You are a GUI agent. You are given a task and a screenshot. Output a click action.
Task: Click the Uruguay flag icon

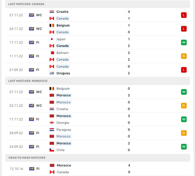[52, 73]
